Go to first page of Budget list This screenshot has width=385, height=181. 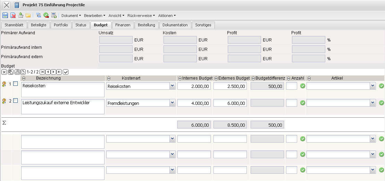pyautogui.click(x=42, y=72)
